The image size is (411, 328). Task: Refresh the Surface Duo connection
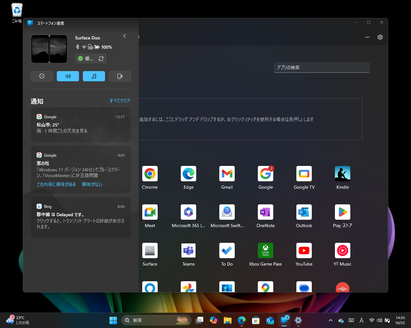101,59
